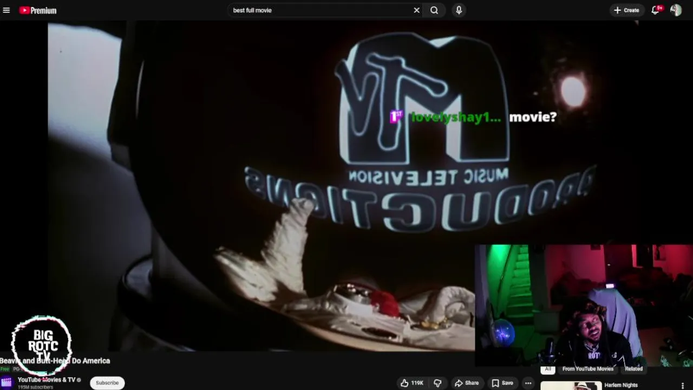Like the video with 119K likes

pyautogui.click(x=411, y=383)
